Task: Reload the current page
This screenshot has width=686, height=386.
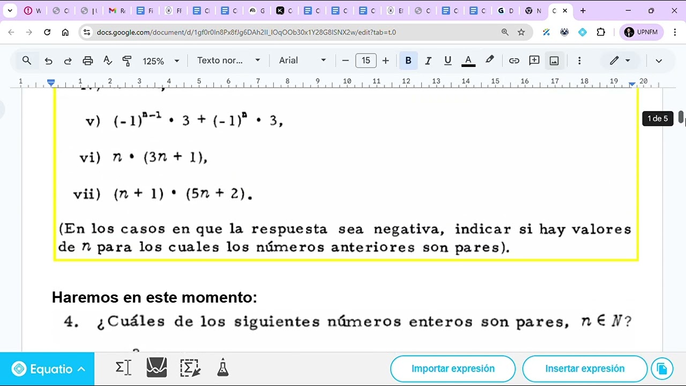Action: pos(47,32)
